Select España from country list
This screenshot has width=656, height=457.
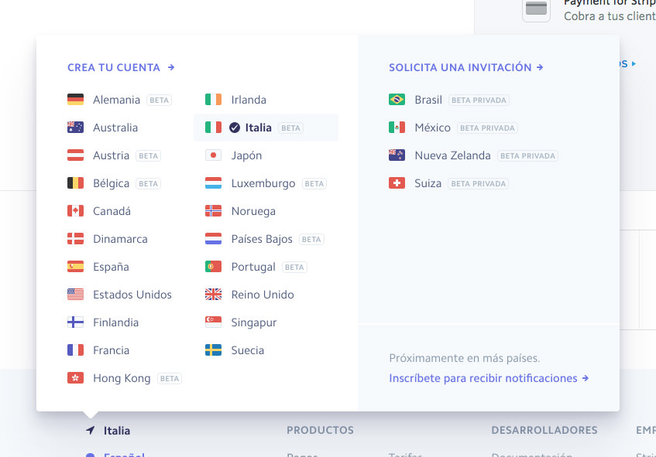point(111,267)
